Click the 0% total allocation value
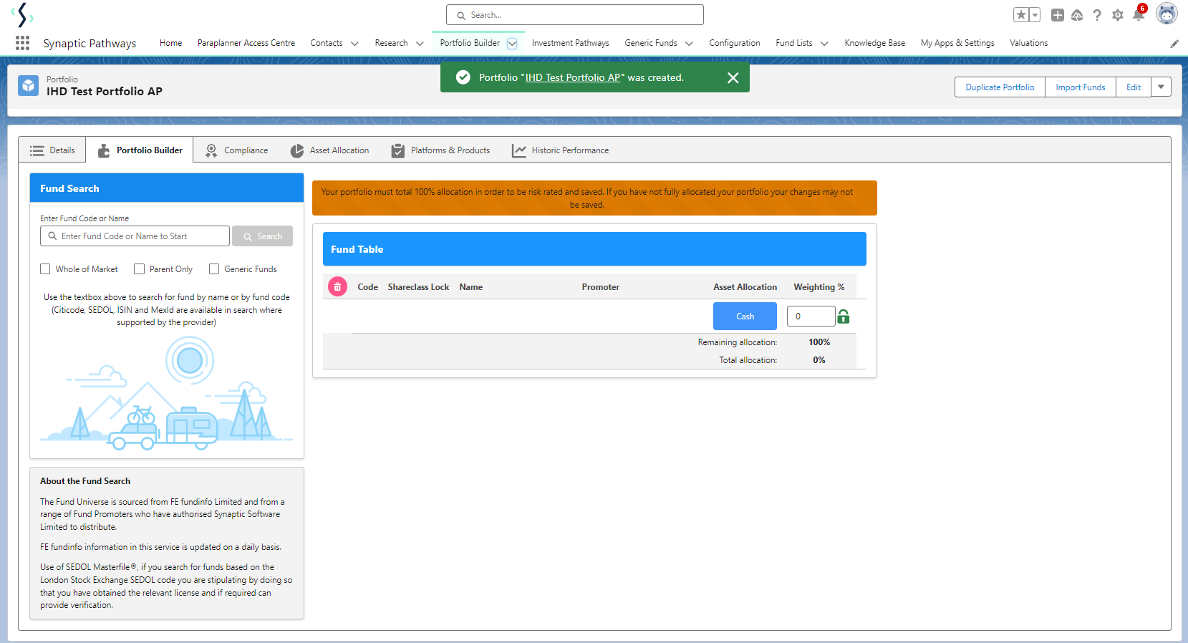Screen dimensions: 1188x643 [x=819, y=360]
